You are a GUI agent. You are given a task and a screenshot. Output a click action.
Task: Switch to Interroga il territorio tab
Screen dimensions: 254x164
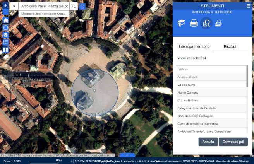(x=194, y=46)
